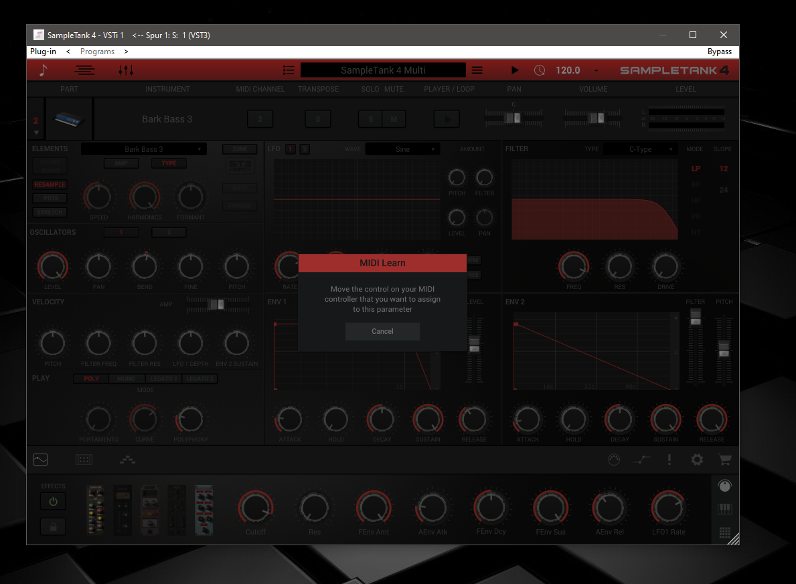
Task: Click the Cutoff macro knob
Action: coord(255,507)
